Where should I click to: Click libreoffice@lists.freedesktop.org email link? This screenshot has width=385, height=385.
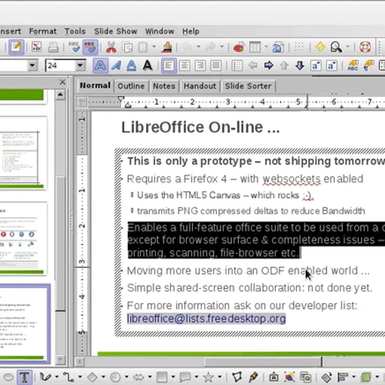(206, 319)
